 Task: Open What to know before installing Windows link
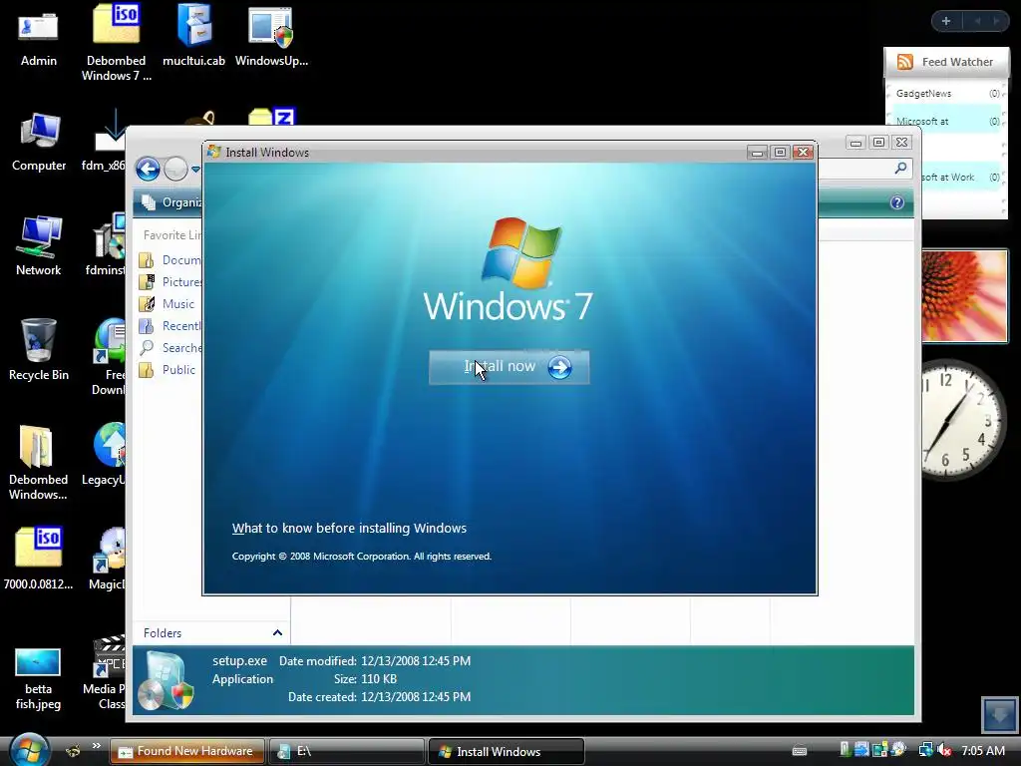pyautogui.click(x=349, y=529)
